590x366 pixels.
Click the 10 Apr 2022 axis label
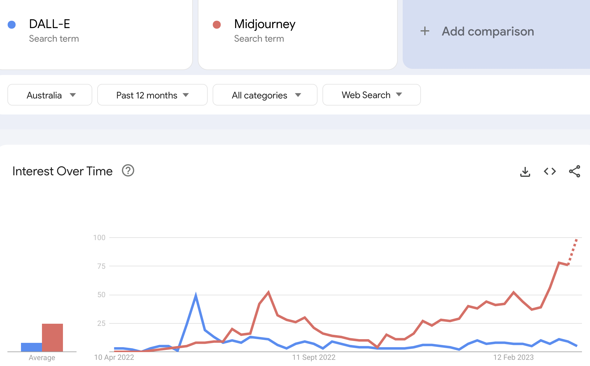tap(114, 357)
